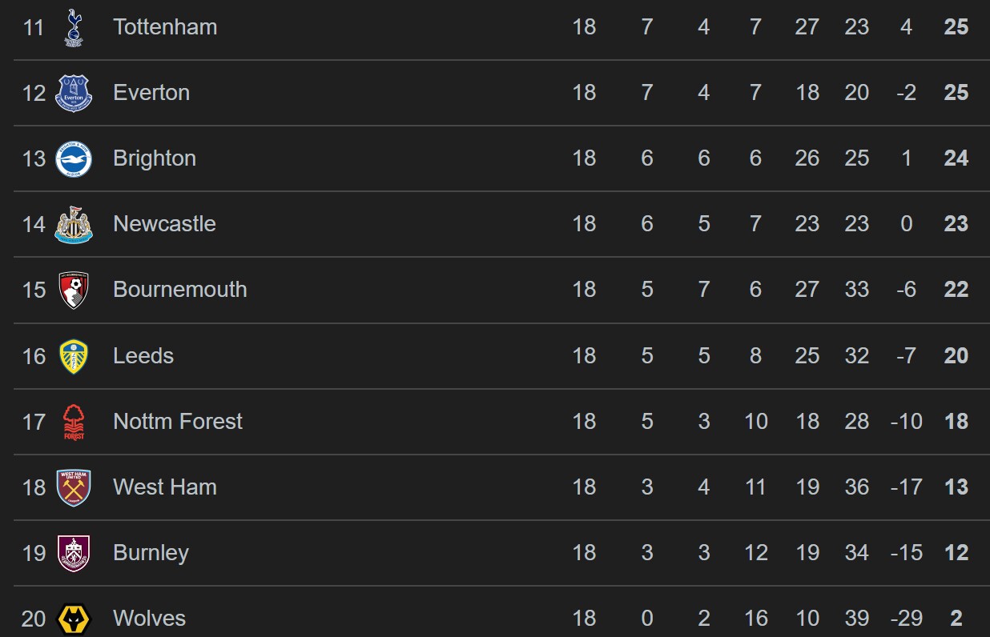
Task: Open the Everton team link
Action: click(x=151, y=93)
